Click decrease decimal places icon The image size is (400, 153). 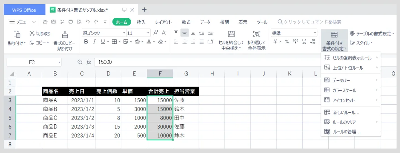click(x=313, y=42)
